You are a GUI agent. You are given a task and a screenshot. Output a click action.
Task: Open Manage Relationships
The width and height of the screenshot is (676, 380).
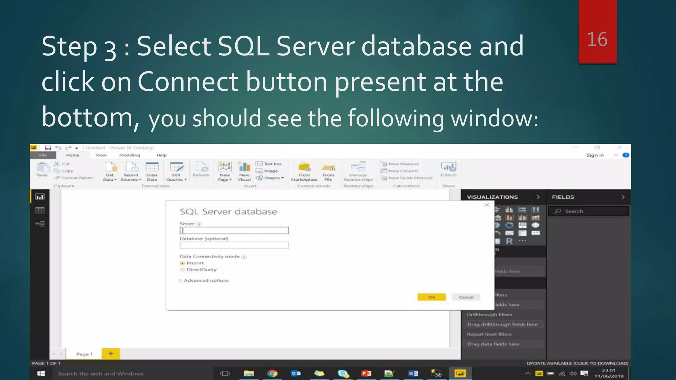[358, 172]
